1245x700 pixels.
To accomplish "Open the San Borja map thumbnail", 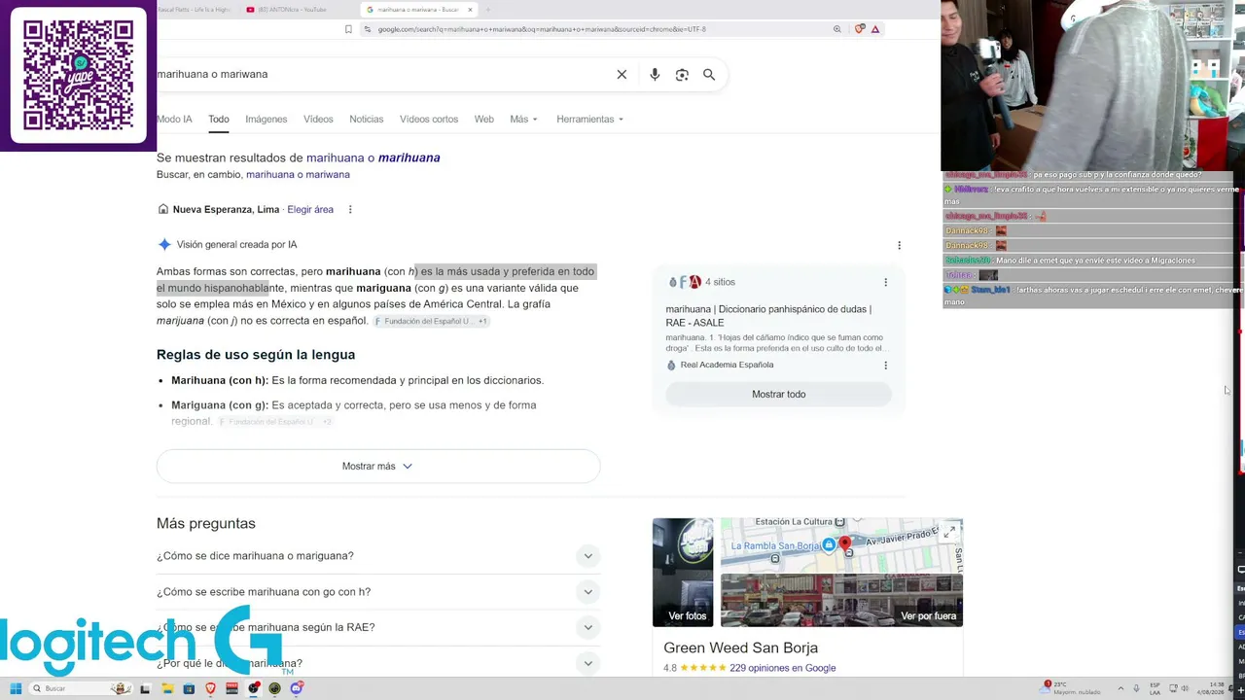I will [x=841, y=545].
